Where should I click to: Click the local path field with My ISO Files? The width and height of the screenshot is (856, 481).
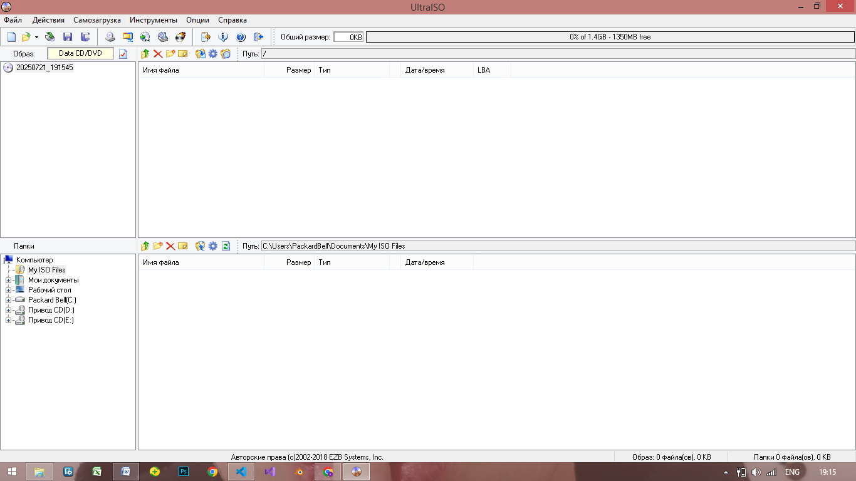click(558, 246)
